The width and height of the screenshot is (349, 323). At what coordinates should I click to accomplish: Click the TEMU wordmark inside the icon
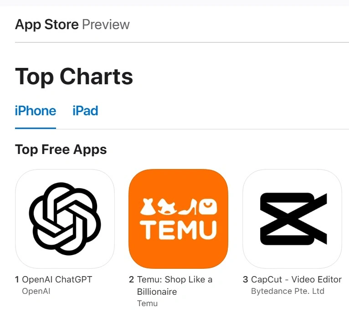178,230
